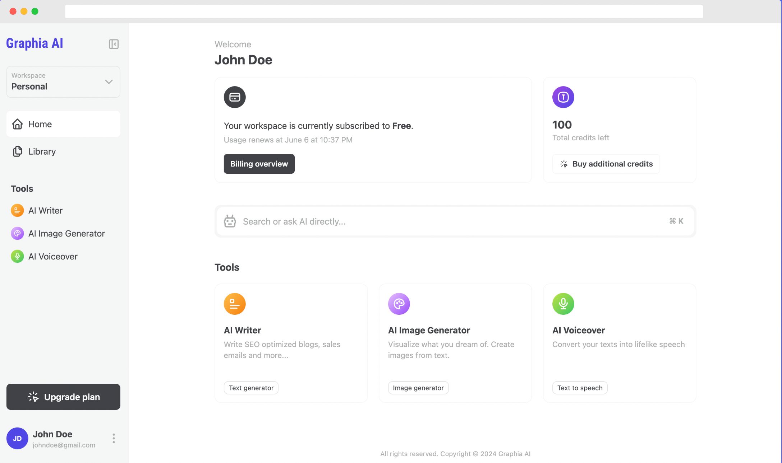The width and height of the screenshot is (782, 463).
Task: Go to the Home section in the sidebar
Action: pos(40,124)
